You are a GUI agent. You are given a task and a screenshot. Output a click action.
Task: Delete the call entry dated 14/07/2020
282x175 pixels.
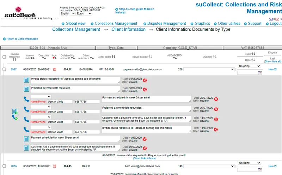(216, 119)
